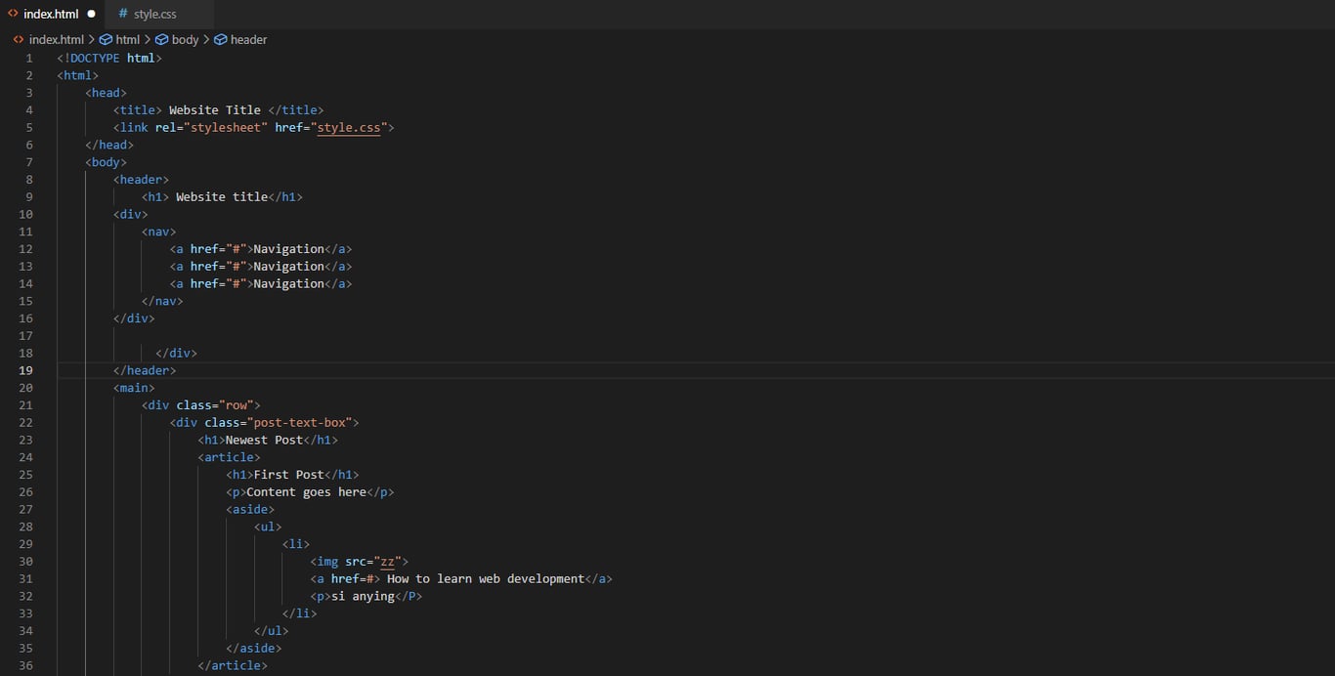Click the header symbol icon in the breadcrumb
The width and height of the screenshot is (1335, 676).
221,39
